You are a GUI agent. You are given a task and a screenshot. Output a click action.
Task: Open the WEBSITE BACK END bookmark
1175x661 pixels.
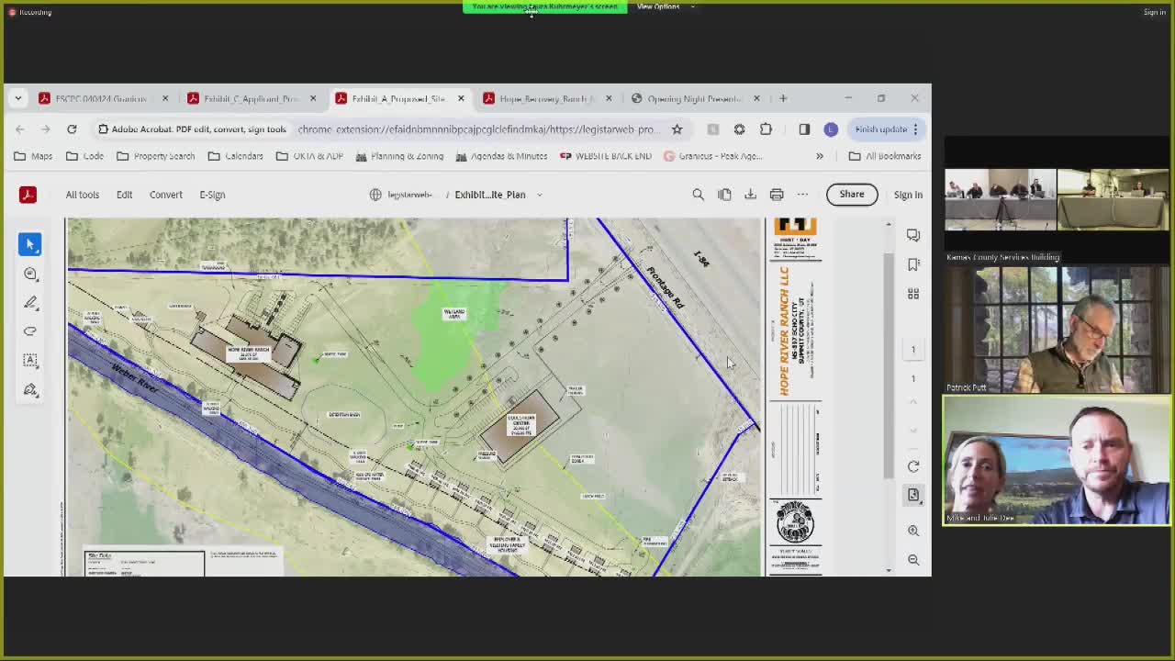[x=606, y=156]
